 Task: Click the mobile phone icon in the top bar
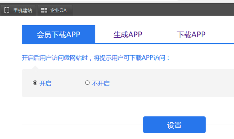tap(6, 10)
